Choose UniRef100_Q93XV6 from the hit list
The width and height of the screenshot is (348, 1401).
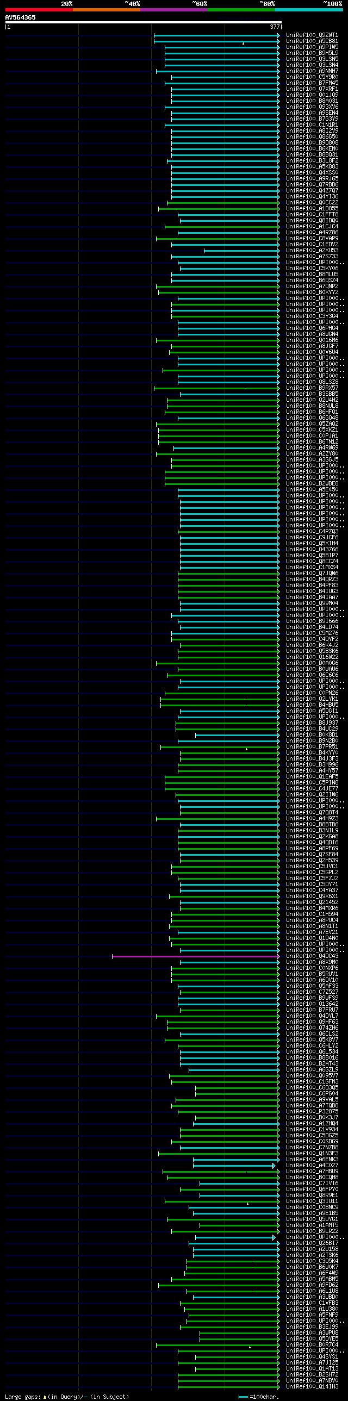click(x=312, y=107)
